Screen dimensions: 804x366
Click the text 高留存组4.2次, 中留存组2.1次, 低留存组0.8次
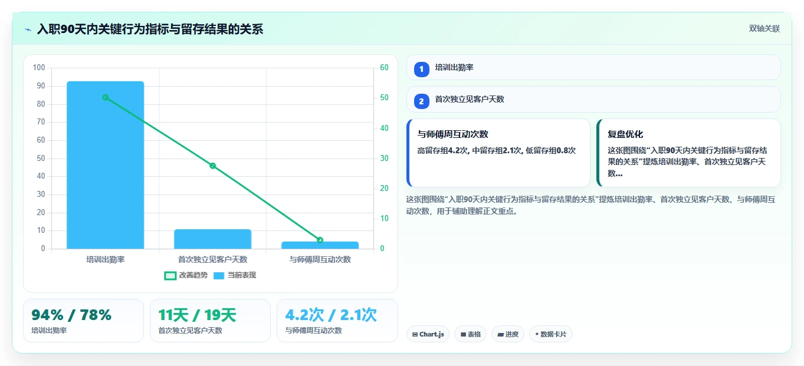pyautogui.click(x=497, y=150)
